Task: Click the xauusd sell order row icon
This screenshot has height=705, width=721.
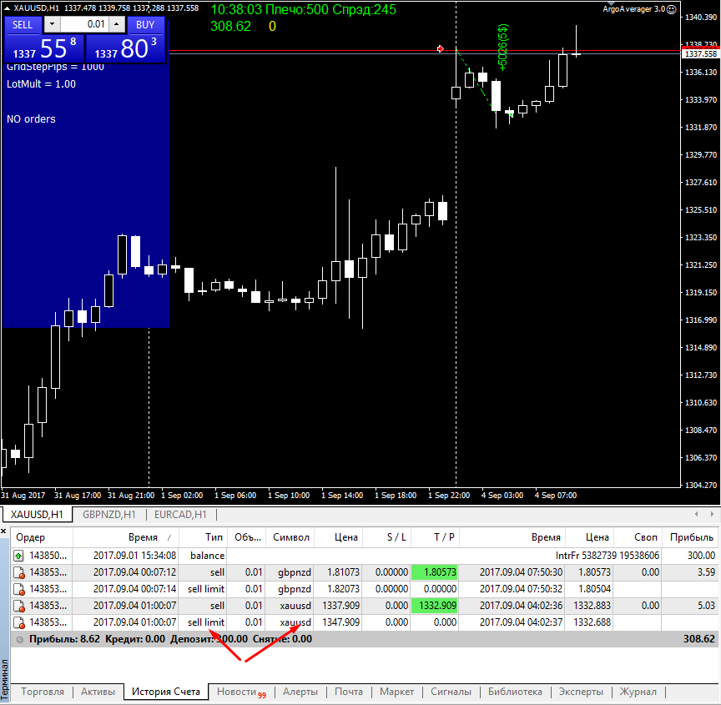Action: pyautogui.click(x=18, y=606)
